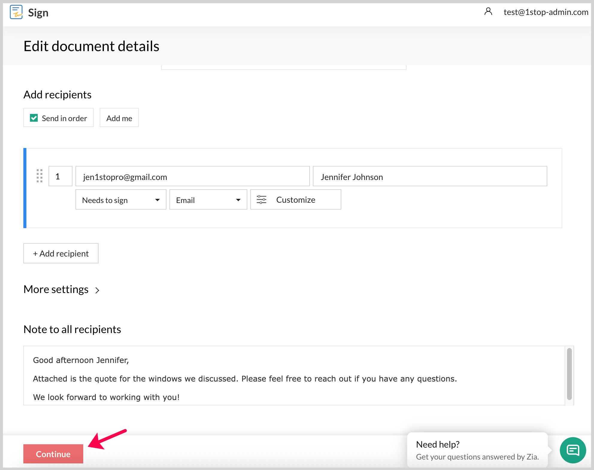Viewport: 594px width, 470px height.
Task: Click the Jennifer Johnson name field
Action: (x=430, y=177)
